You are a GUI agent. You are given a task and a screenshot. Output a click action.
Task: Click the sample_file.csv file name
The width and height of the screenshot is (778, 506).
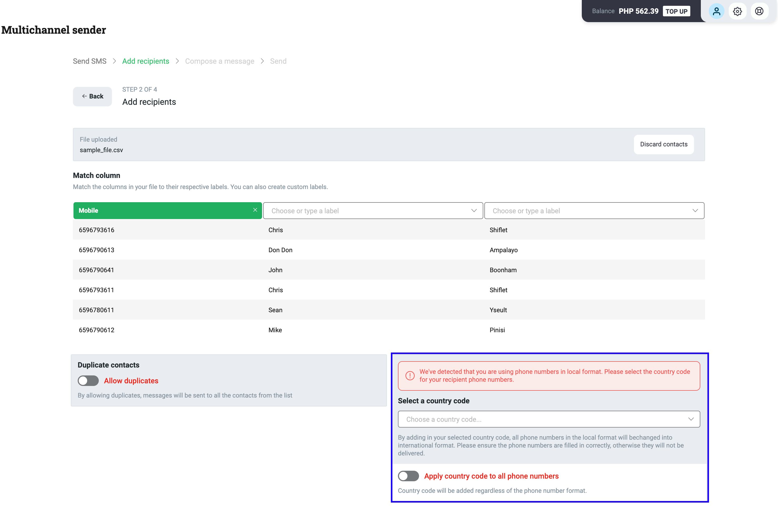coord(101,150)
